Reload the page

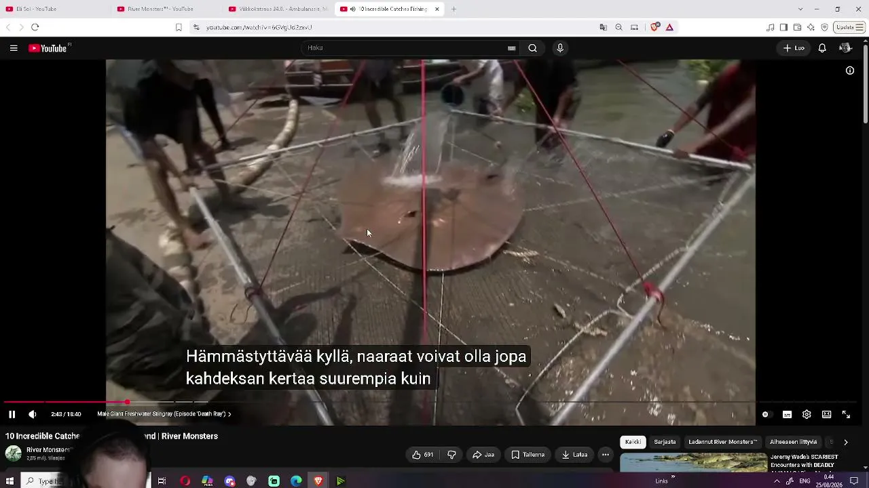click(35, 27)
